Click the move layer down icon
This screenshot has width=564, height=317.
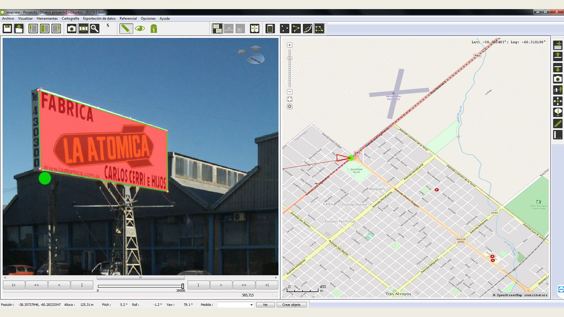(x=558, y=68)
